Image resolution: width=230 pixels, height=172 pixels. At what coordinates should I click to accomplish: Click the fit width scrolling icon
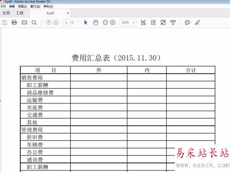pos(143,23)
